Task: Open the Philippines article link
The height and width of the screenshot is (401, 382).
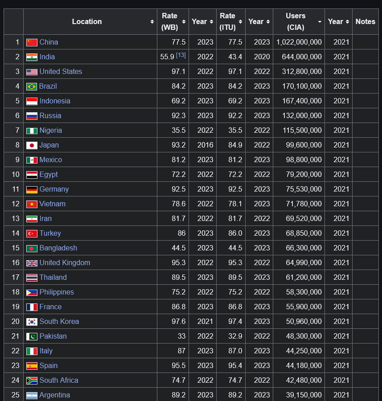Action: (x=57, y=292)
